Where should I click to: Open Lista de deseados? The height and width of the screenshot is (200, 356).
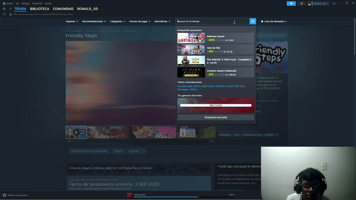(x=274, y=21)
